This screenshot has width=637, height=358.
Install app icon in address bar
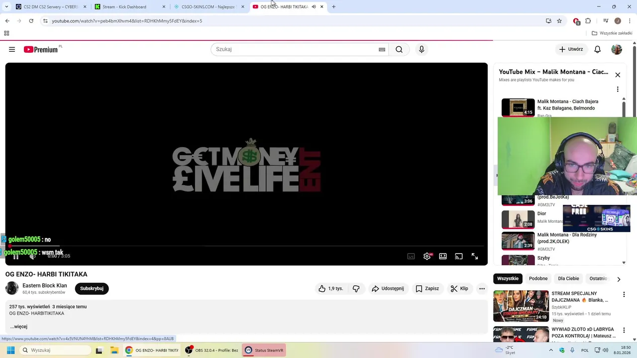[548, 21]
